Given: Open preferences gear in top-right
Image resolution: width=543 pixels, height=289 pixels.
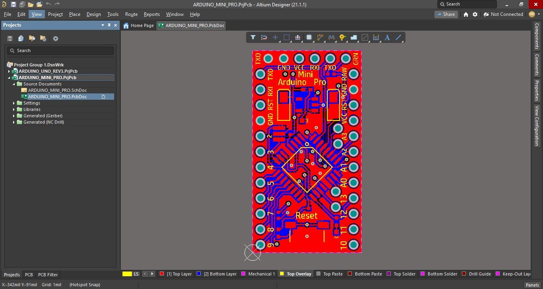Looking at the screenshot, I should point(475,14).
